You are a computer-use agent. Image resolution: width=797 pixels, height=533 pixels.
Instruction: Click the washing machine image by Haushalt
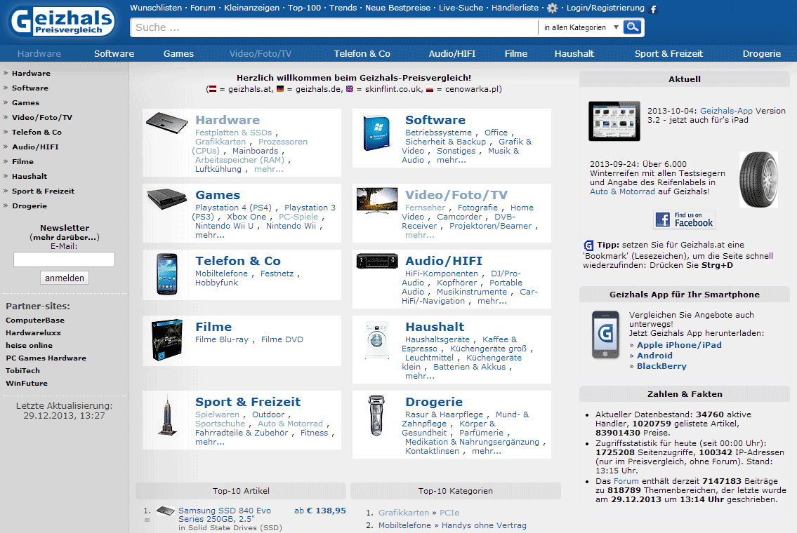(x=376, y=340)
